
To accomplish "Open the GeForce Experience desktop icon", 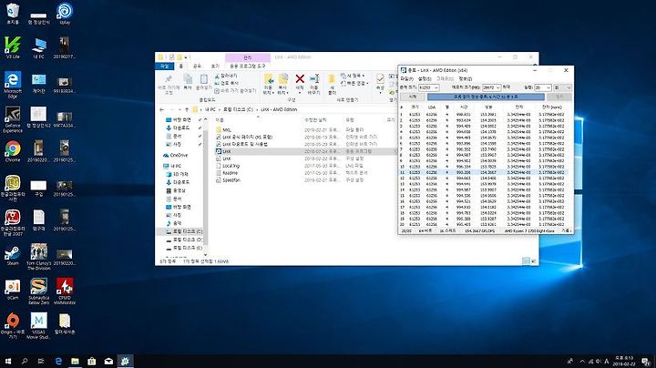I will point(13,119).
